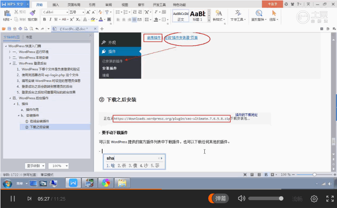Pause the video playback

click(x=13, y=199)
